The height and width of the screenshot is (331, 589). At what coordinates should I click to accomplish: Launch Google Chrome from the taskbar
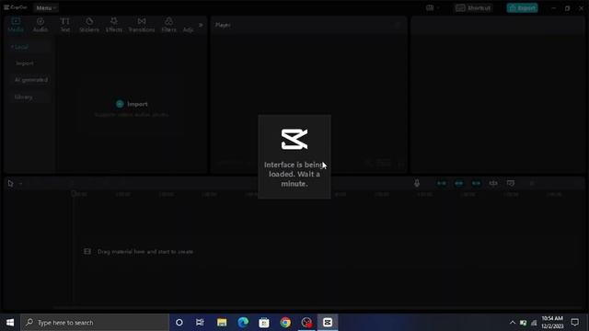point(285,323)
